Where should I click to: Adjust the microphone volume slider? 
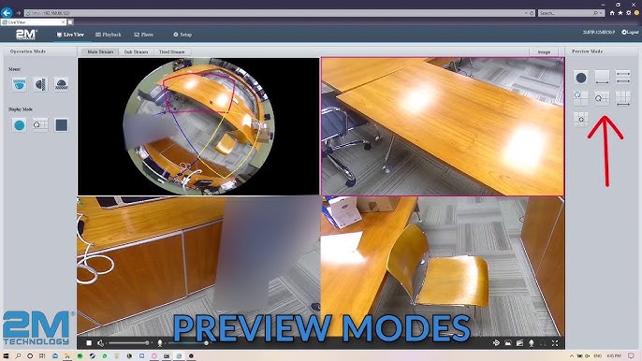tap(187, 343)
